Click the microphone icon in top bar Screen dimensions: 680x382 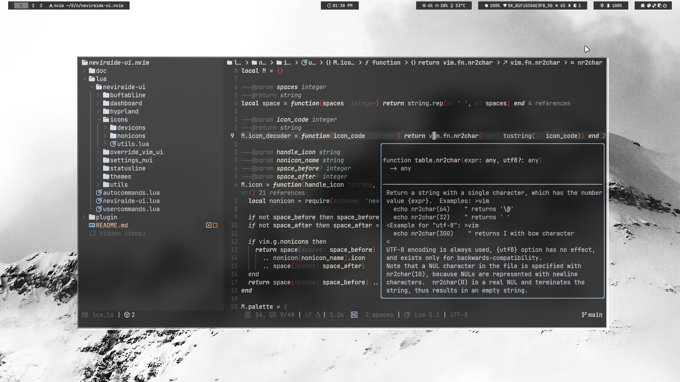569,5
